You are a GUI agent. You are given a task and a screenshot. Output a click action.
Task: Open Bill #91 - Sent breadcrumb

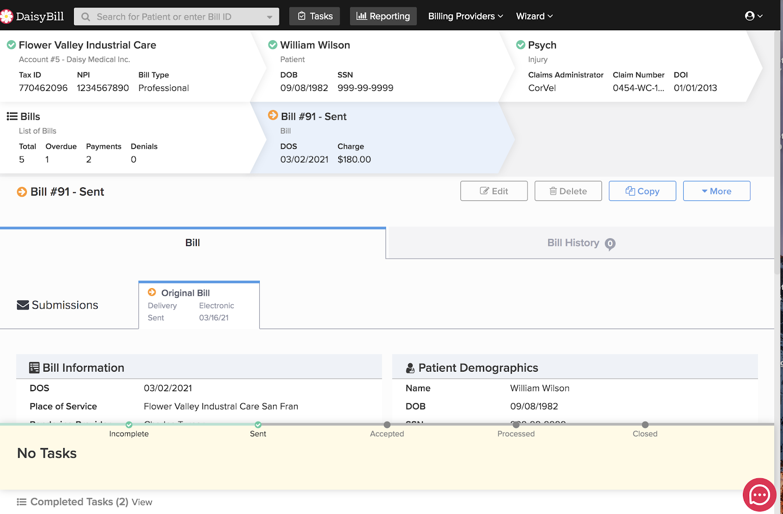pos(314,116)
